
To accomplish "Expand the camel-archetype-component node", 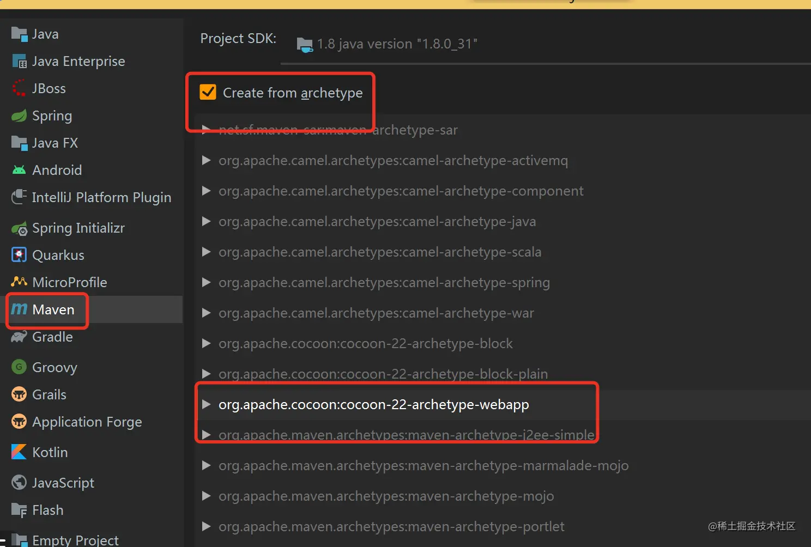I will (x=206, y=191).
